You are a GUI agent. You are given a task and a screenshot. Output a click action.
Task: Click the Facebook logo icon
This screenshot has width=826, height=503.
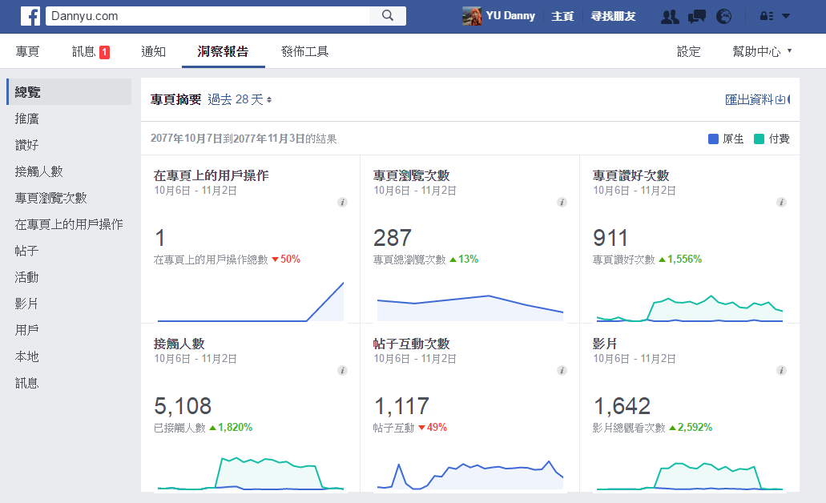coord(30,16)
